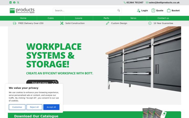This screenshot has width=189, height=118.
Task: Click the bott products store logo
Action: click(x=22, y=10)
